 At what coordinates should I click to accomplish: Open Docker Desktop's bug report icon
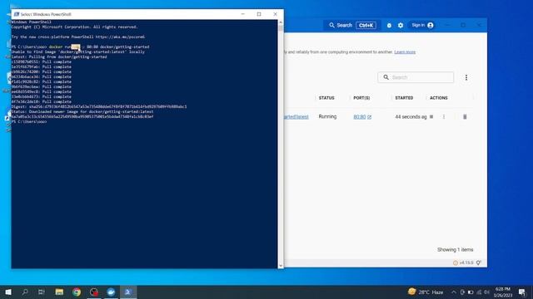coord(389,26)
